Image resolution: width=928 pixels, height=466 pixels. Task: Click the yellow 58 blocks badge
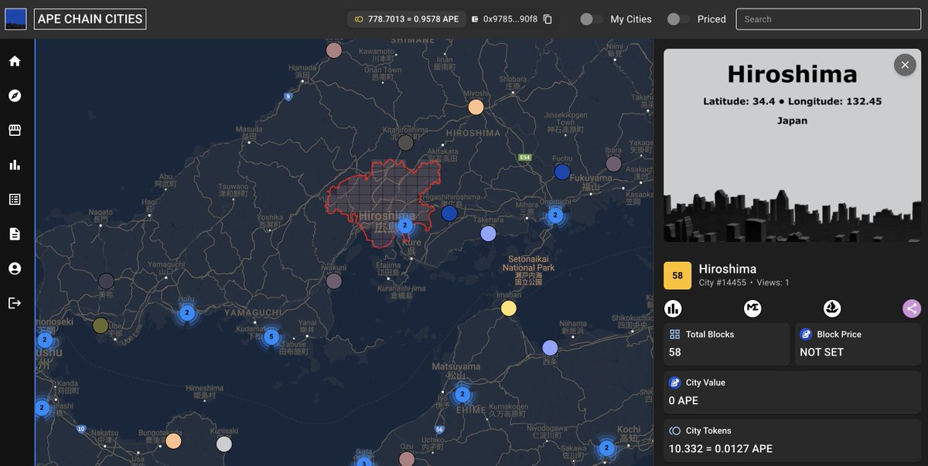(677, 275)
